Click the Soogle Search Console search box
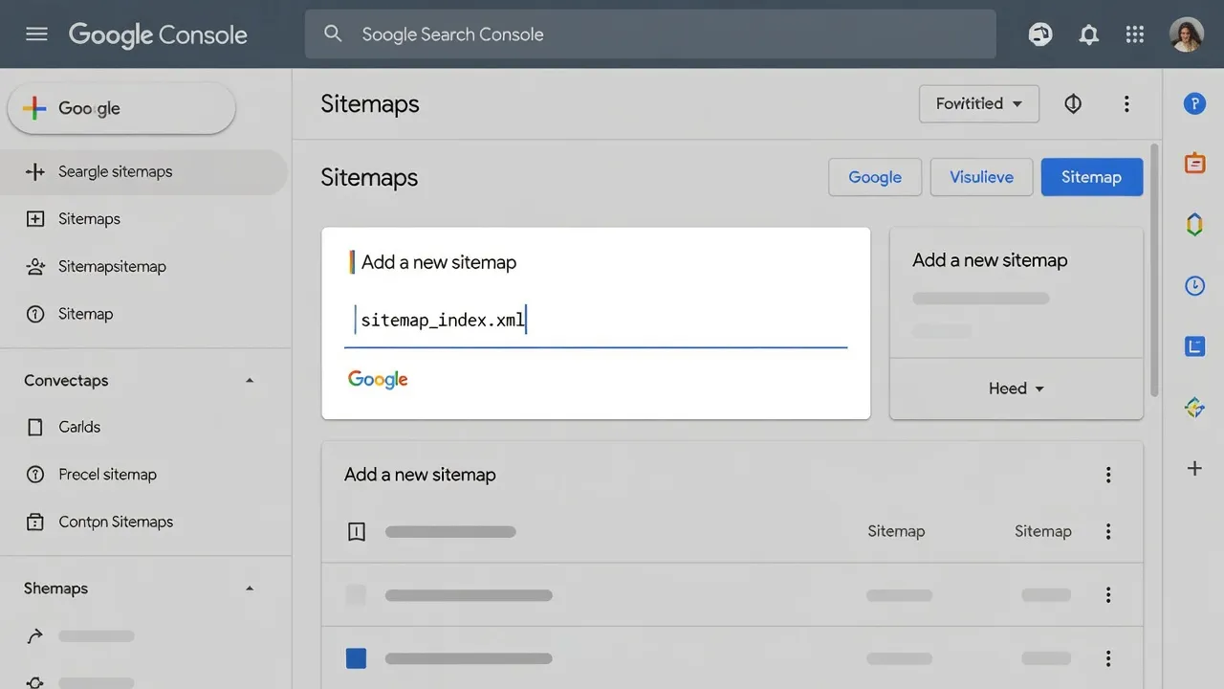This screenshot has width=1224, height=689. pos(650,34)
